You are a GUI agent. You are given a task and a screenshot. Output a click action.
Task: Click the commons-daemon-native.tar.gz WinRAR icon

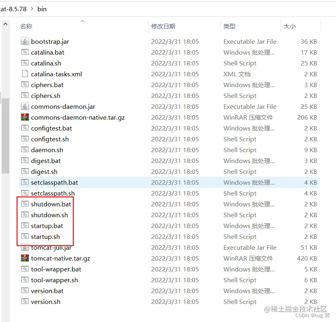click(x=25, y=117)
